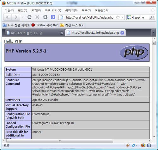
Task: Bookmark this page with the star icon
Action: (x=118, y=17)
